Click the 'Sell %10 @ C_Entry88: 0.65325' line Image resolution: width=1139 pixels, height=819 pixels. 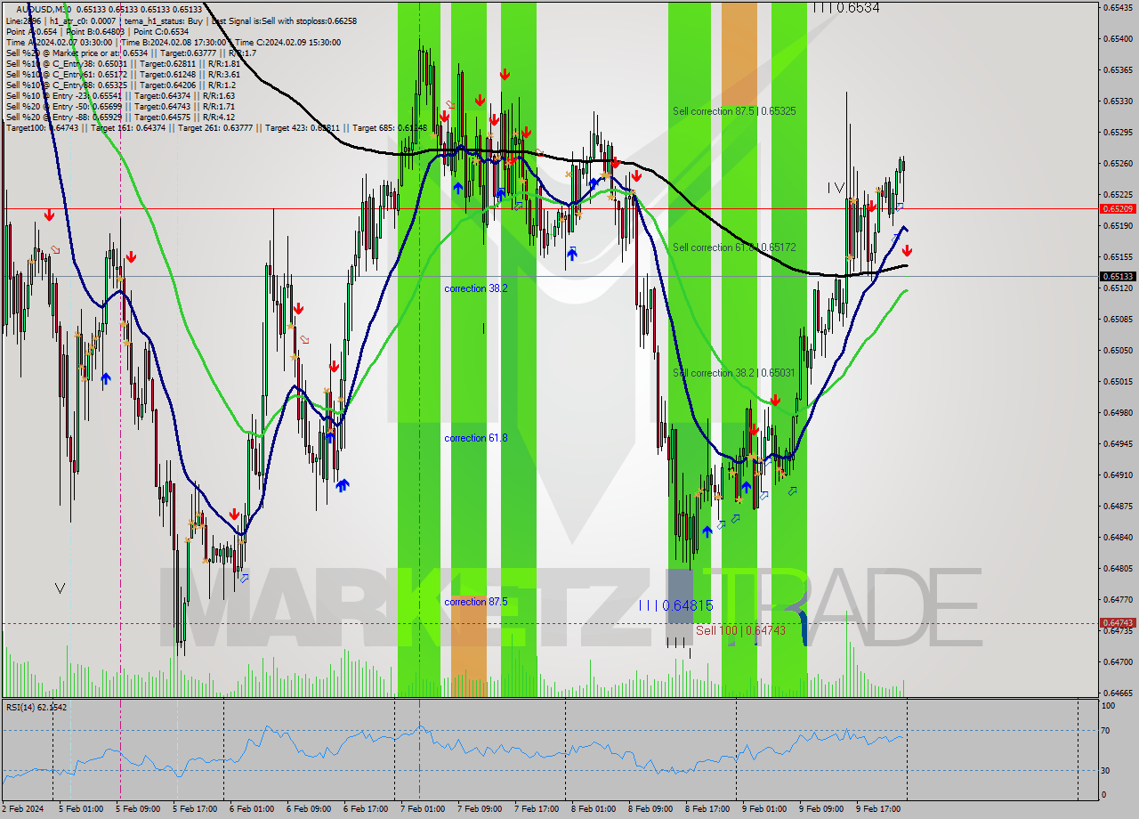click(x=123, y=85)
